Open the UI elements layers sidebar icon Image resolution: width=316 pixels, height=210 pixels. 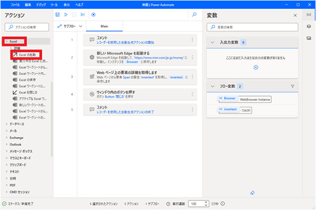[x=309, y=26]
